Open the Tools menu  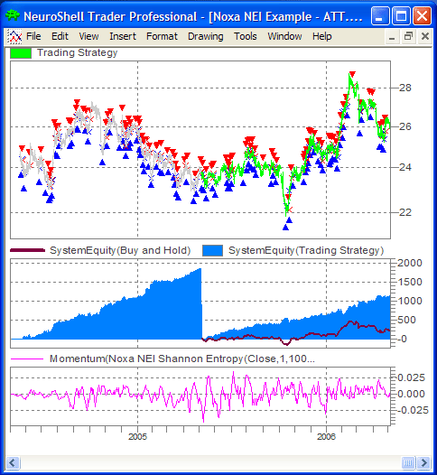coord(245,36)
